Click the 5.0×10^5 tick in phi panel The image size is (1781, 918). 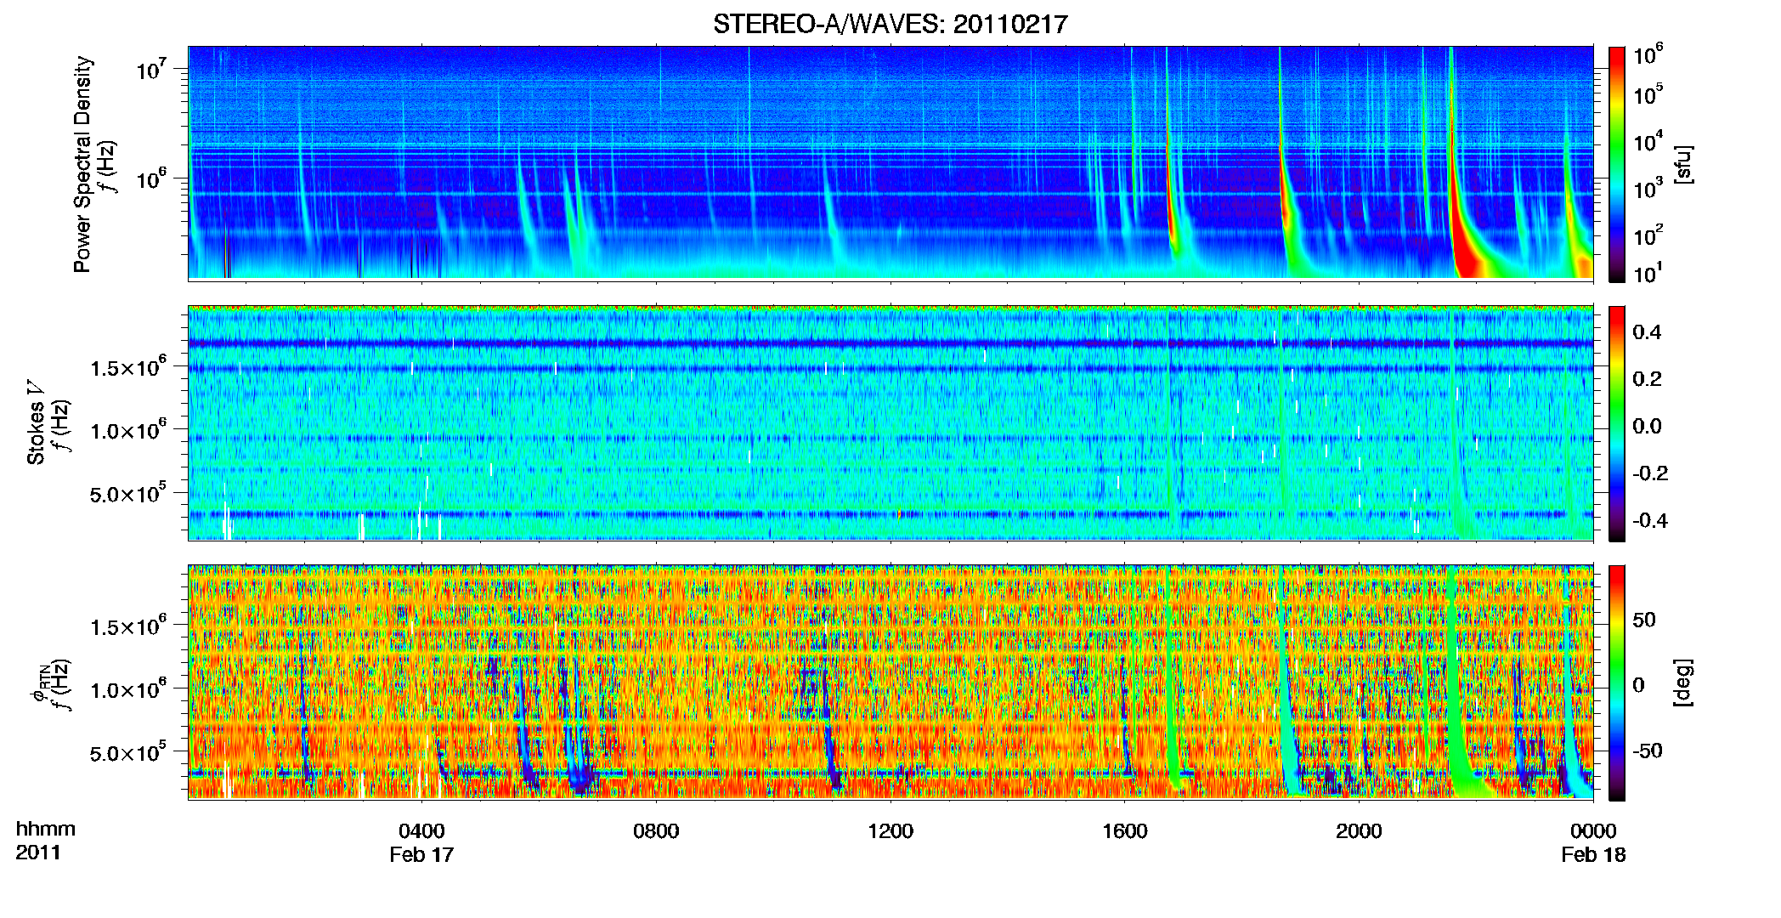coord(128,752)
